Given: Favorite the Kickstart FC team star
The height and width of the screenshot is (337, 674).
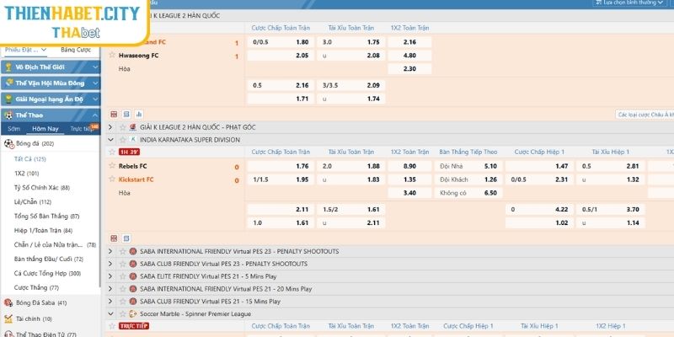Looking at the screenshot, I should pyautogui.click(x=112, y=179).
